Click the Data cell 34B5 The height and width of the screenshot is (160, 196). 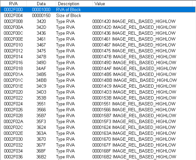(41, 75)
